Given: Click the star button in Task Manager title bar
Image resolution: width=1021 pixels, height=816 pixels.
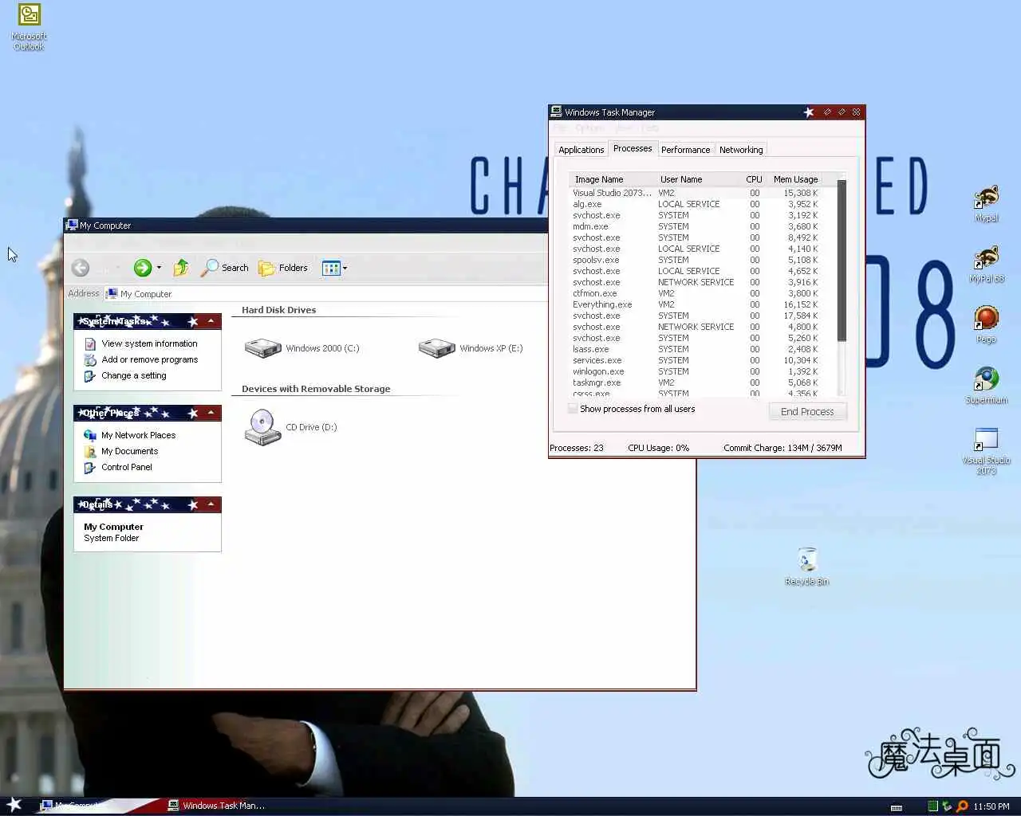Looking at the screenshot, I should [809, 112].
